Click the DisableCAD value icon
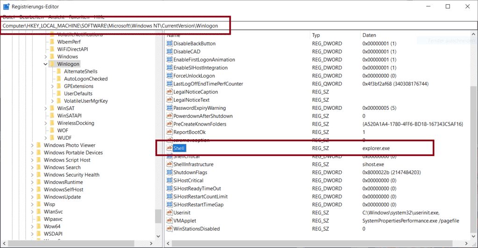 click(169, 51)
